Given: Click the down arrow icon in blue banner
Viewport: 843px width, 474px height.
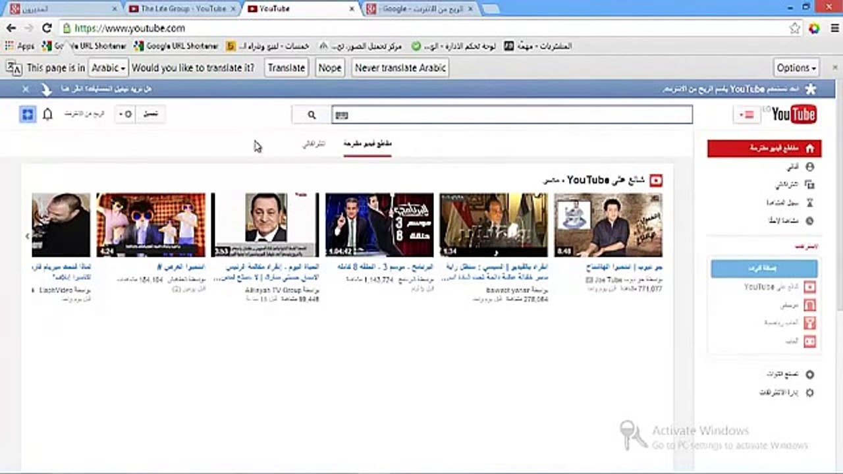Looking at the screenshot, I should click(47, 89).
